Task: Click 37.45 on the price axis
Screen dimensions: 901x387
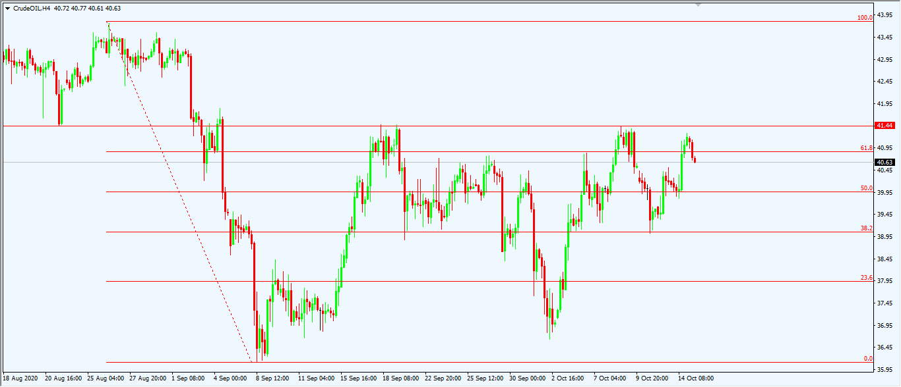Action: click(885, 303)
